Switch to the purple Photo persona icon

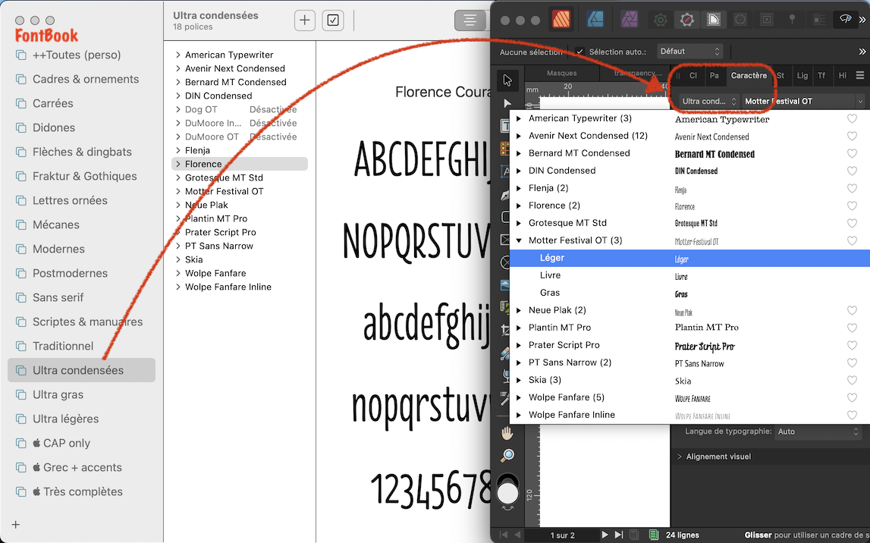pos(628,19)
